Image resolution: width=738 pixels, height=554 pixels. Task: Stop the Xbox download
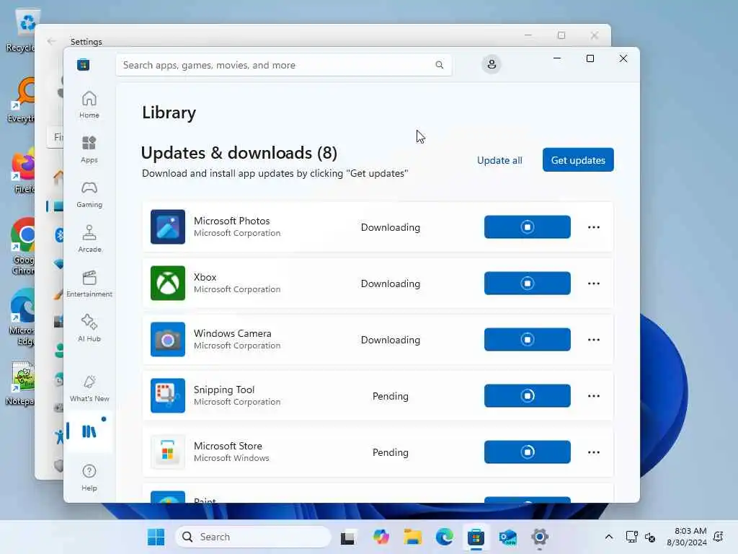point(527,283)
